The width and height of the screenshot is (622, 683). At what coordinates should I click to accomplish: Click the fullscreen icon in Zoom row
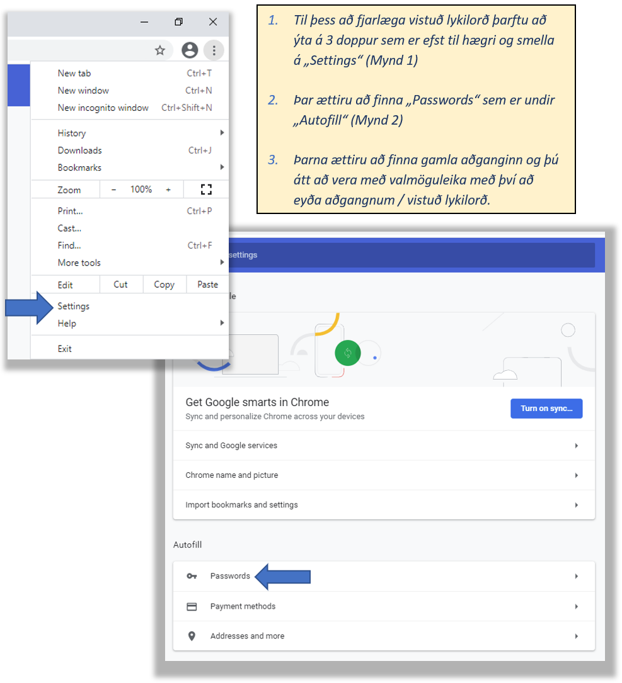[206, 189]
